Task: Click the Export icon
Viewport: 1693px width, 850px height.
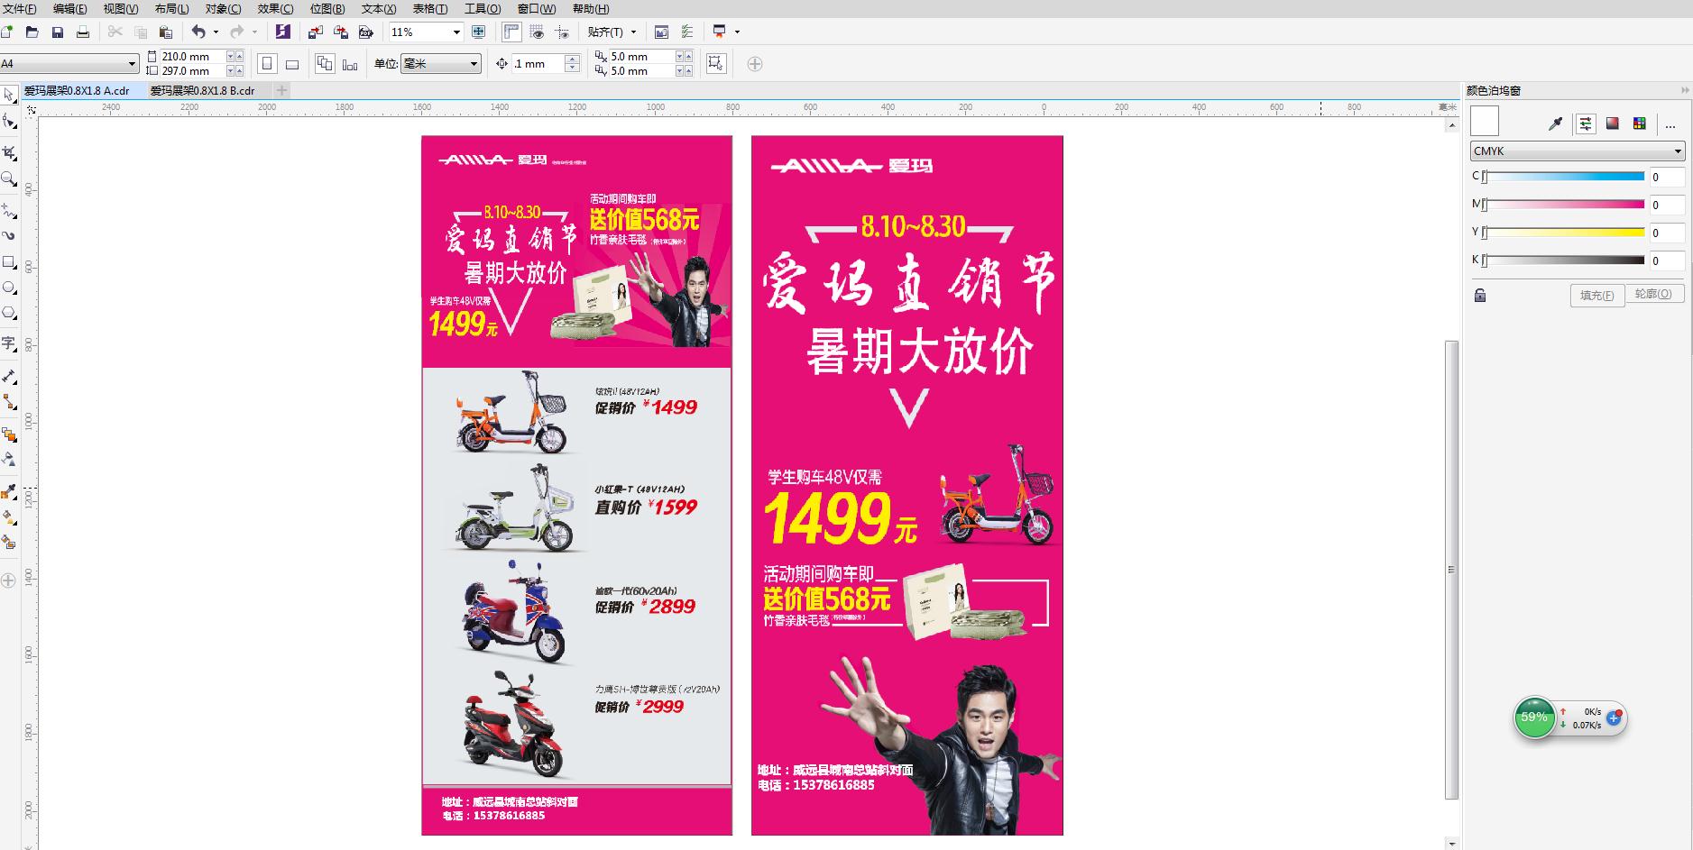Action: tap(340, 32)
